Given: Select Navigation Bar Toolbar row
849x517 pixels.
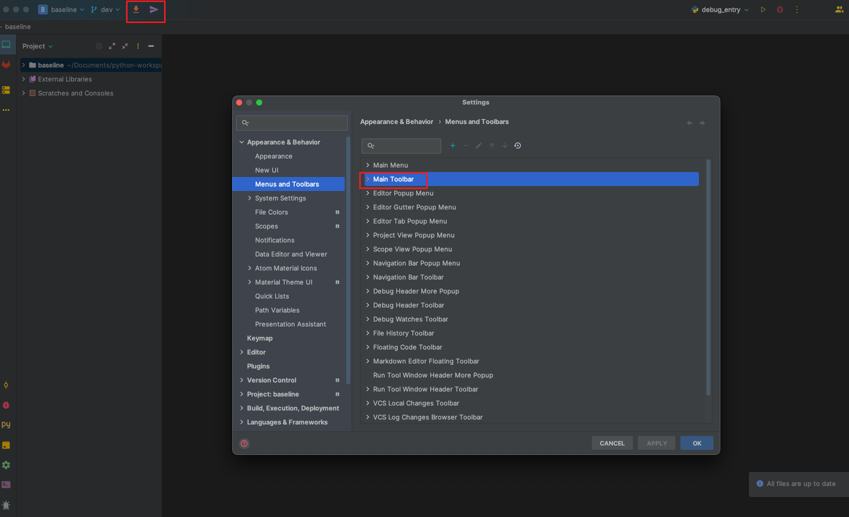Looking at the screenshot, I should pos(532,277).
